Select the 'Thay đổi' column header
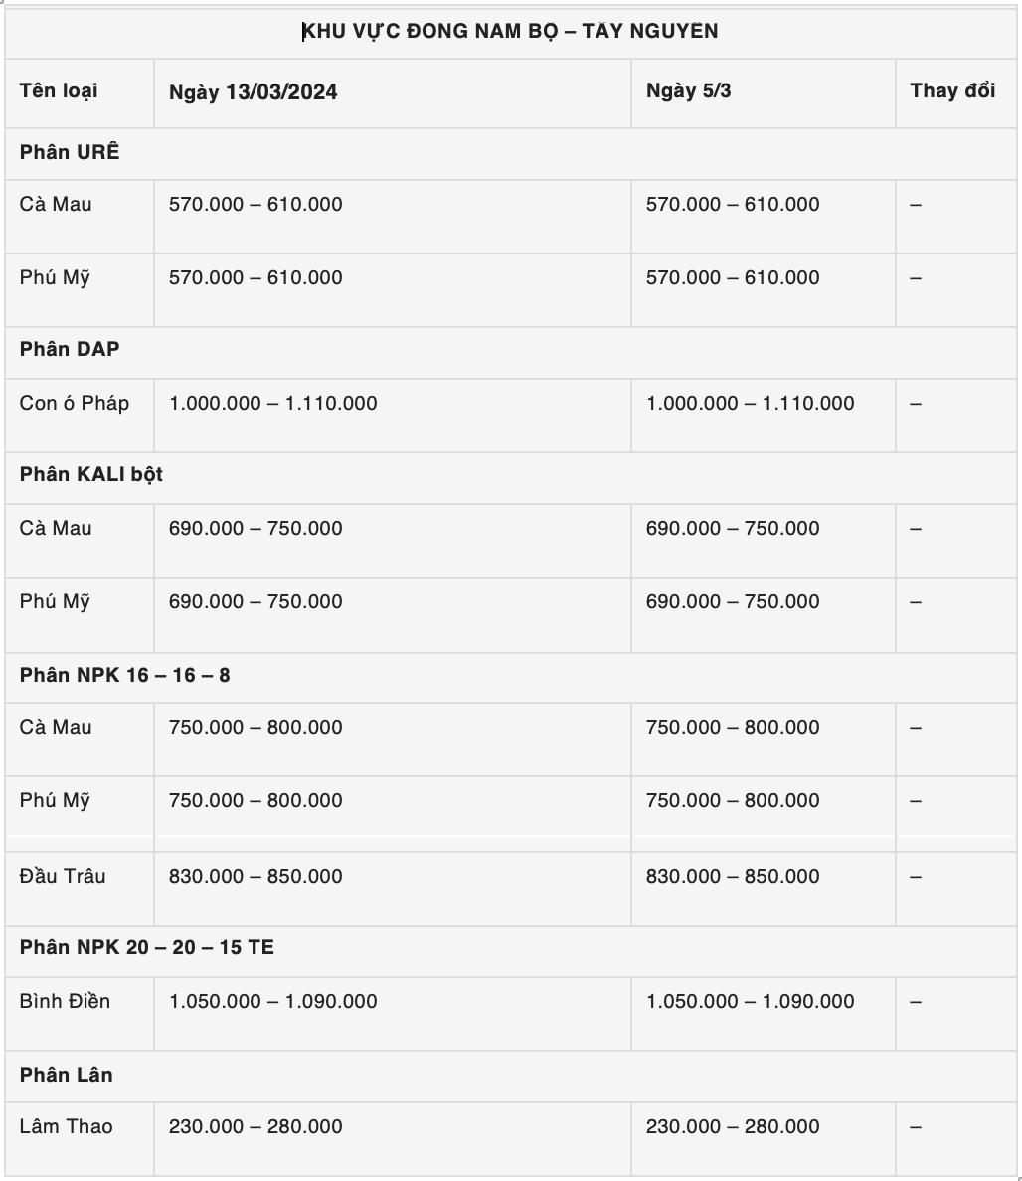The image size is (1022, 1181). point(951,91)
